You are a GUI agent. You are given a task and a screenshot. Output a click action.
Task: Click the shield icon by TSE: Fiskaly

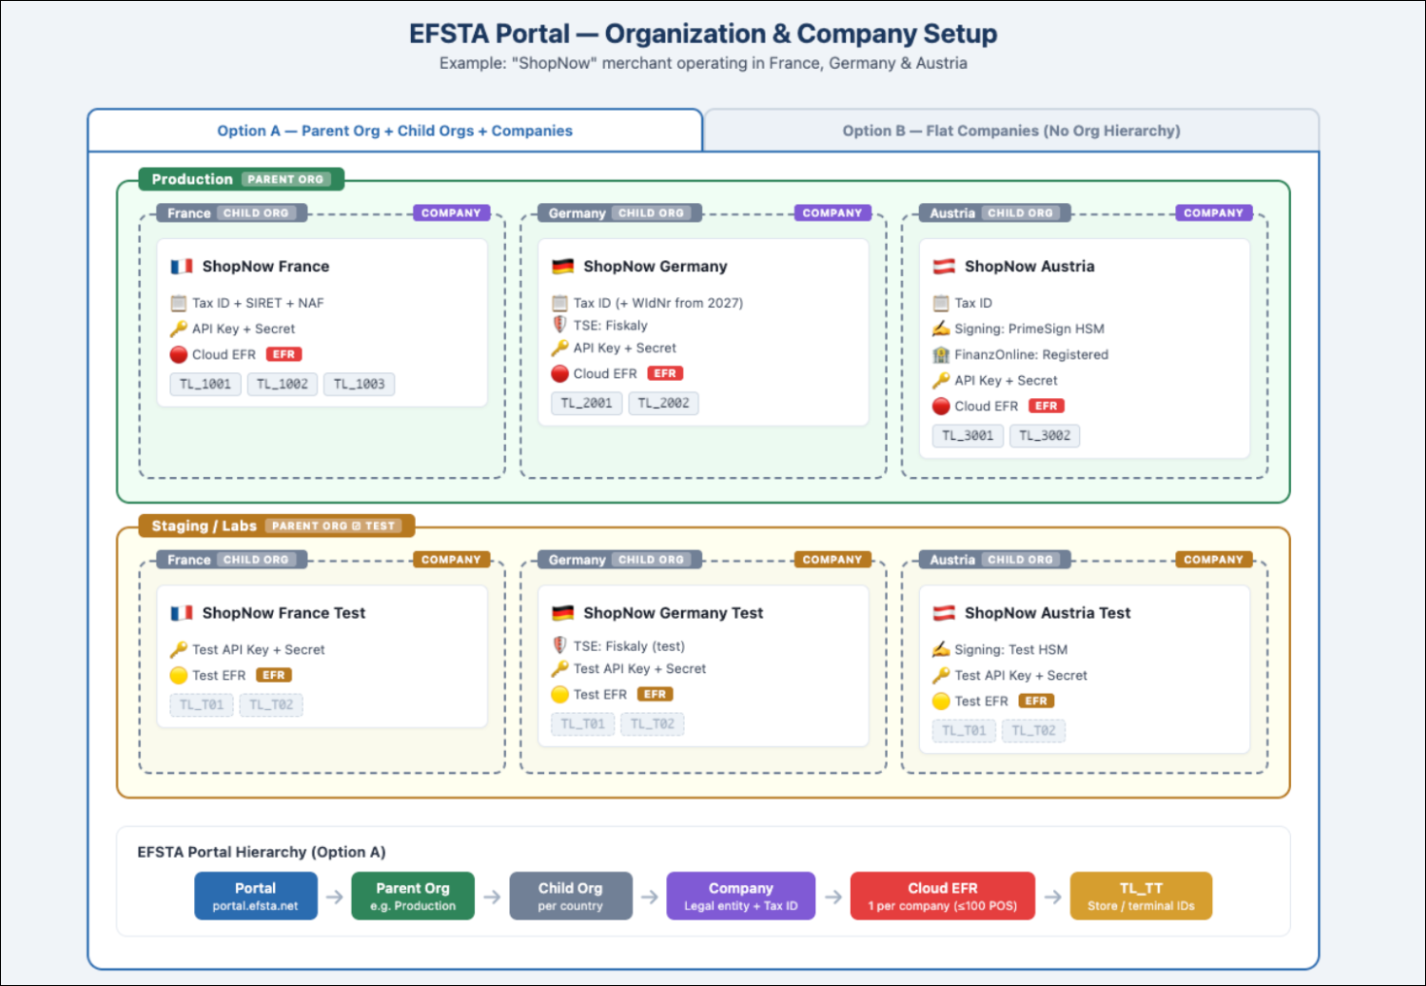pyautogui.click(x=560, y=324)
